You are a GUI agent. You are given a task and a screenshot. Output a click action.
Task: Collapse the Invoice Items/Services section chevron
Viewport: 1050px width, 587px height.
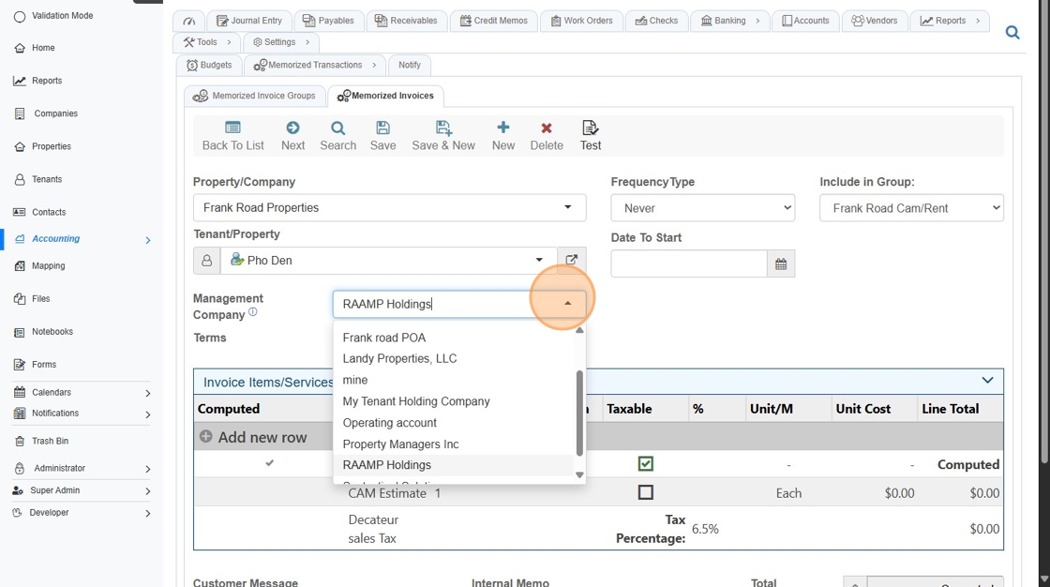tap(987, 381)
